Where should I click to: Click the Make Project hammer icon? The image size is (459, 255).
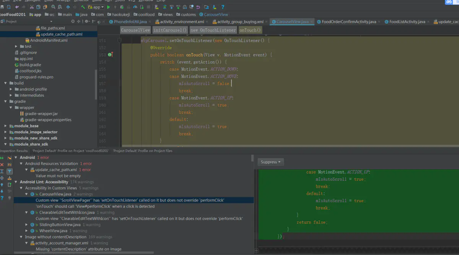(83, 7)
